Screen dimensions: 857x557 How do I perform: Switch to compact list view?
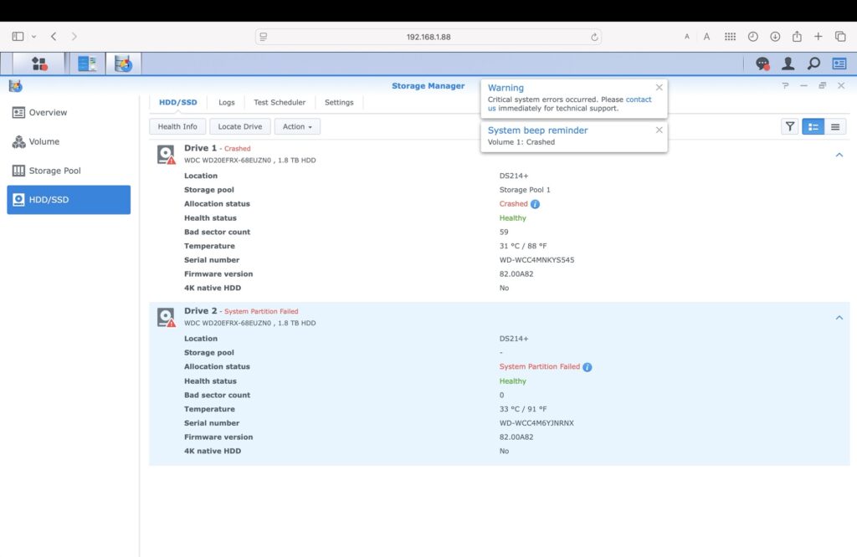(835, 126)
